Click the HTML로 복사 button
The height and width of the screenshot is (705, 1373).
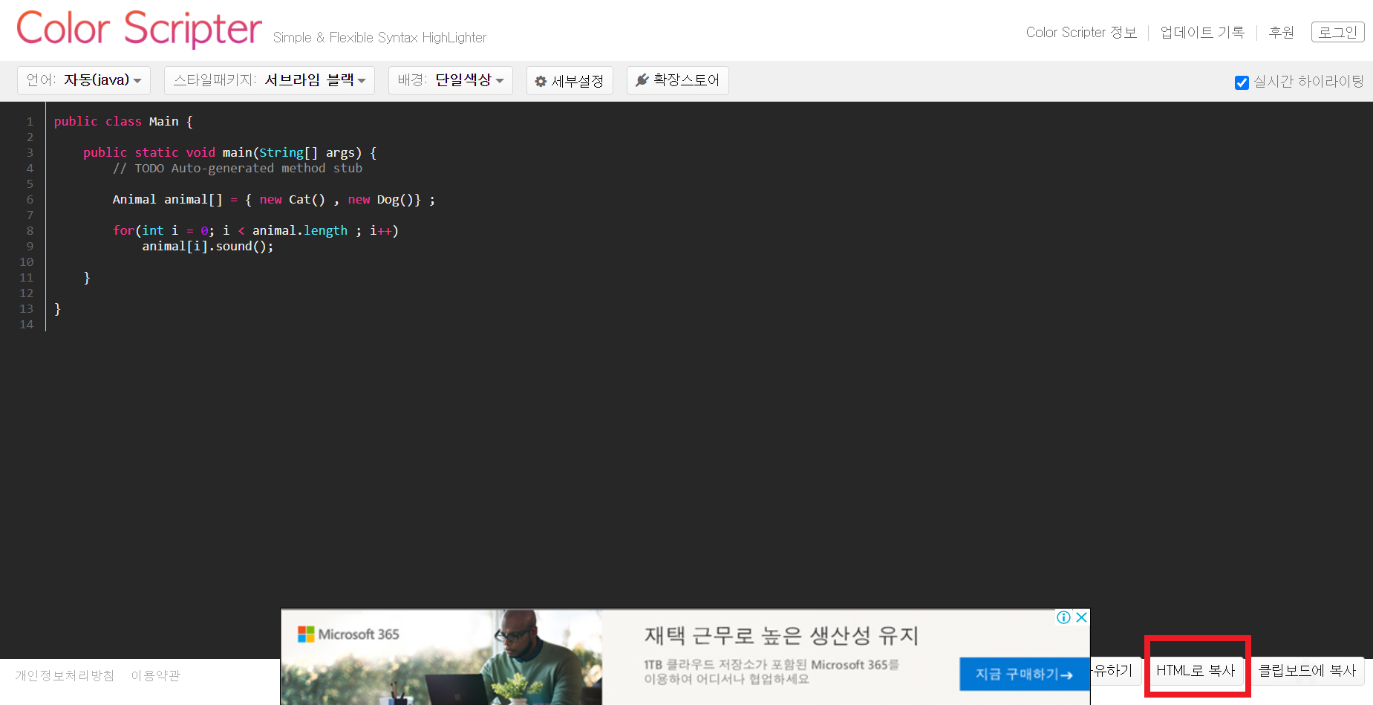tap(1196, 671)
